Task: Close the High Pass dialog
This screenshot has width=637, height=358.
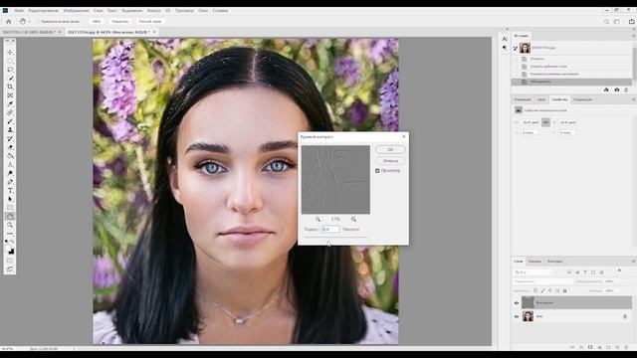Action: [x=403, y=137]
